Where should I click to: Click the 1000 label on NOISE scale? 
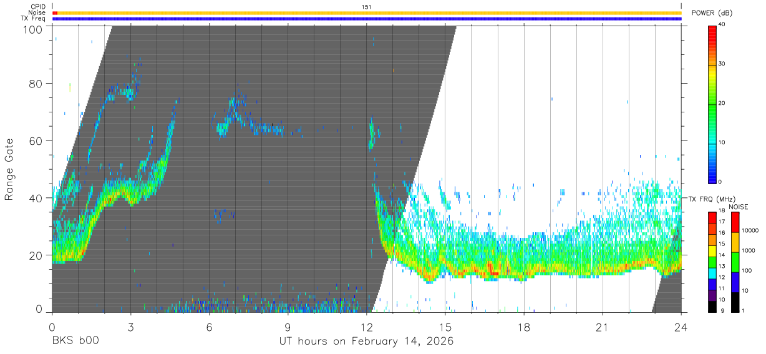749,251
